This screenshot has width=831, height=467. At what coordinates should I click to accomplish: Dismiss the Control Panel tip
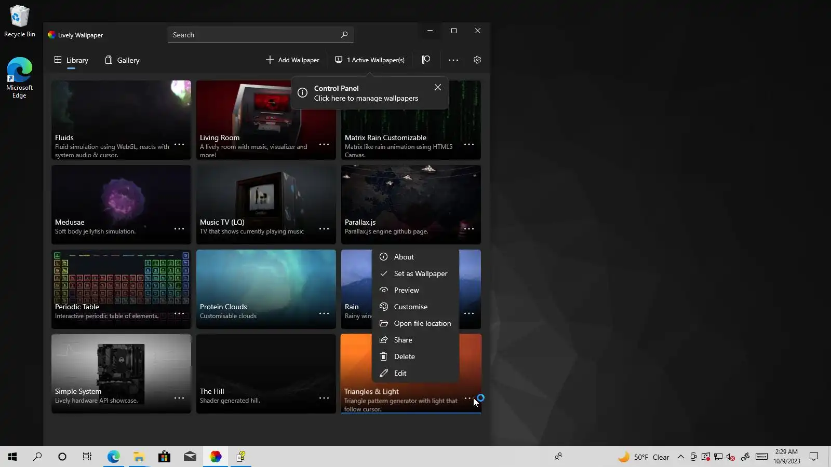pos(438,87)
